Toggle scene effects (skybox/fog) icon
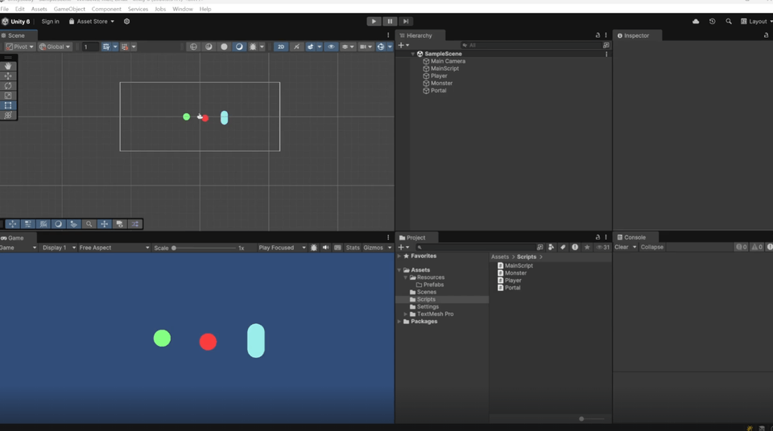Image resolution: width=773 pixels, height=431 pixels. click(310, 47)
